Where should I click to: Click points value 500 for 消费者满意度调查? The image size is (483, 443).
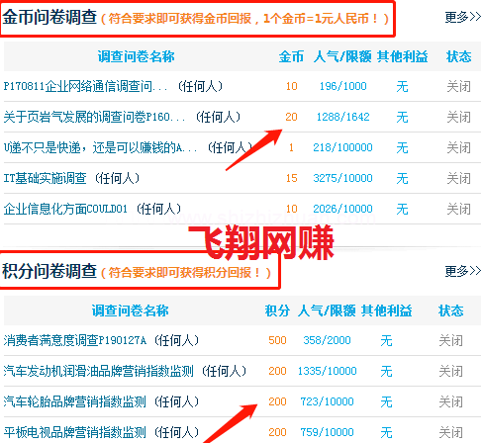point(277,340)
